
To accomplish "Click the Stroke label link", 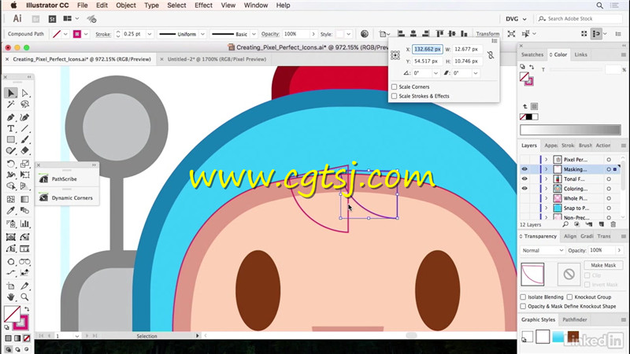I will pyautogui.click(x=103, y=34).
